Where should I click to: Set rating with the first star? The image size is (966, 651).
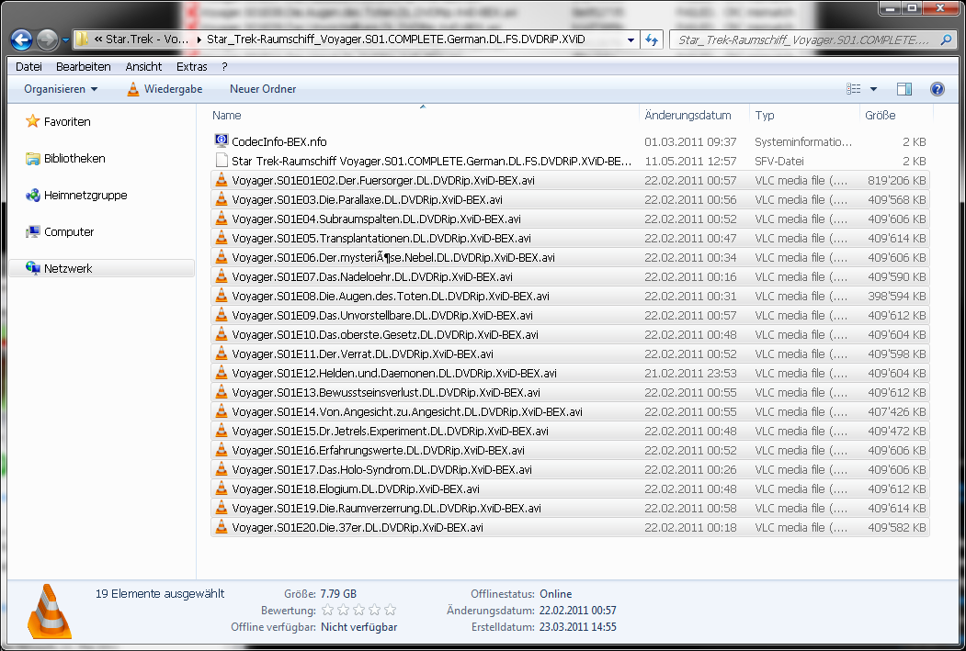tap(328, 610)
